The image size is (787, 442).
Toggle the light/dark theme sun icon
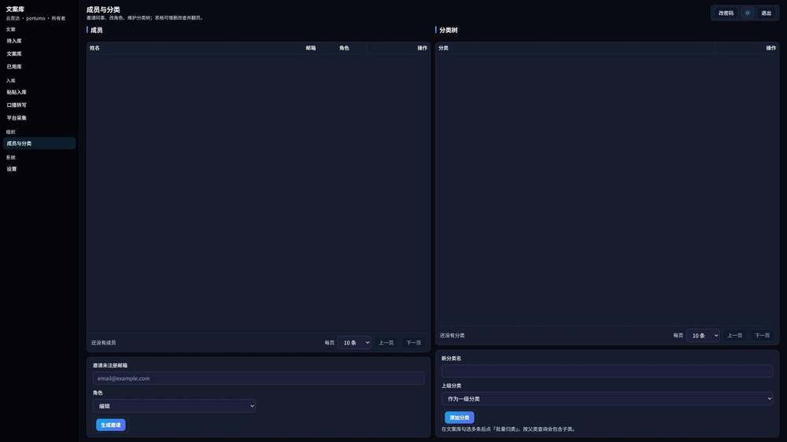tap(748, 13)
